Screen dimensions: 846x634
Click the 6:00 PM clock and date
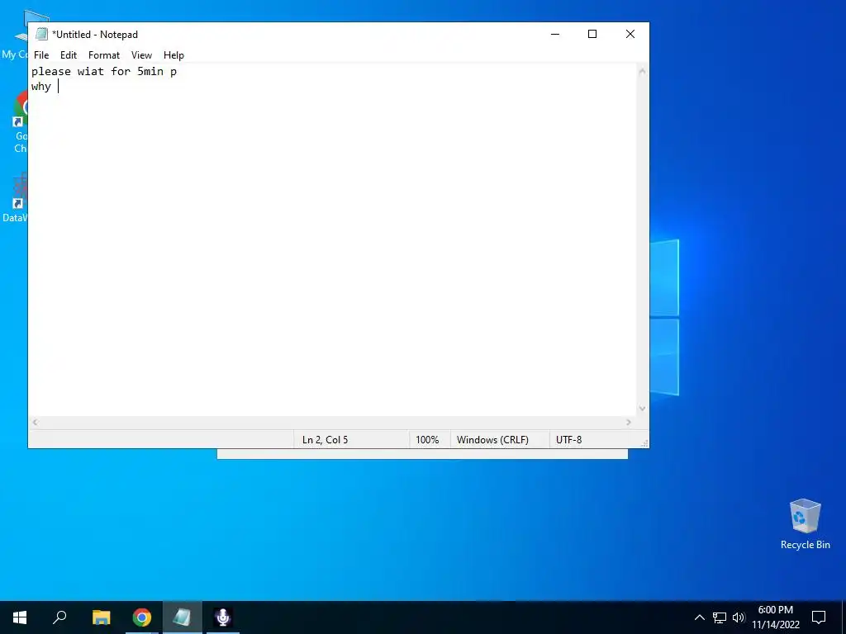click(776, 617)
